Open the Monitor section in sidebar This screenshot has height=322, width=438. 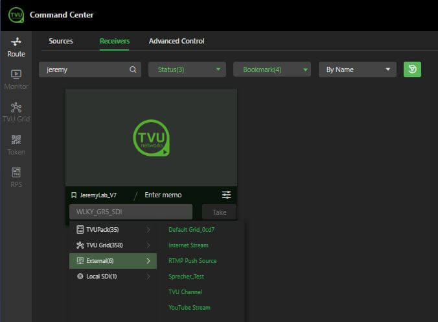coord(16,80)
